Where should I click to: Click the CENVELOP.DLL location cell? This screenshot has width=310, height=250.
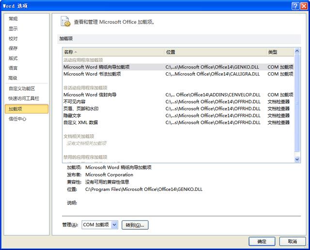(213, 95)
